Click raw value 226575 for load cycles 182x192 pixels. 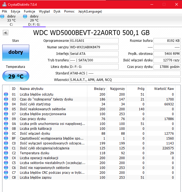[x=168, y=148]
